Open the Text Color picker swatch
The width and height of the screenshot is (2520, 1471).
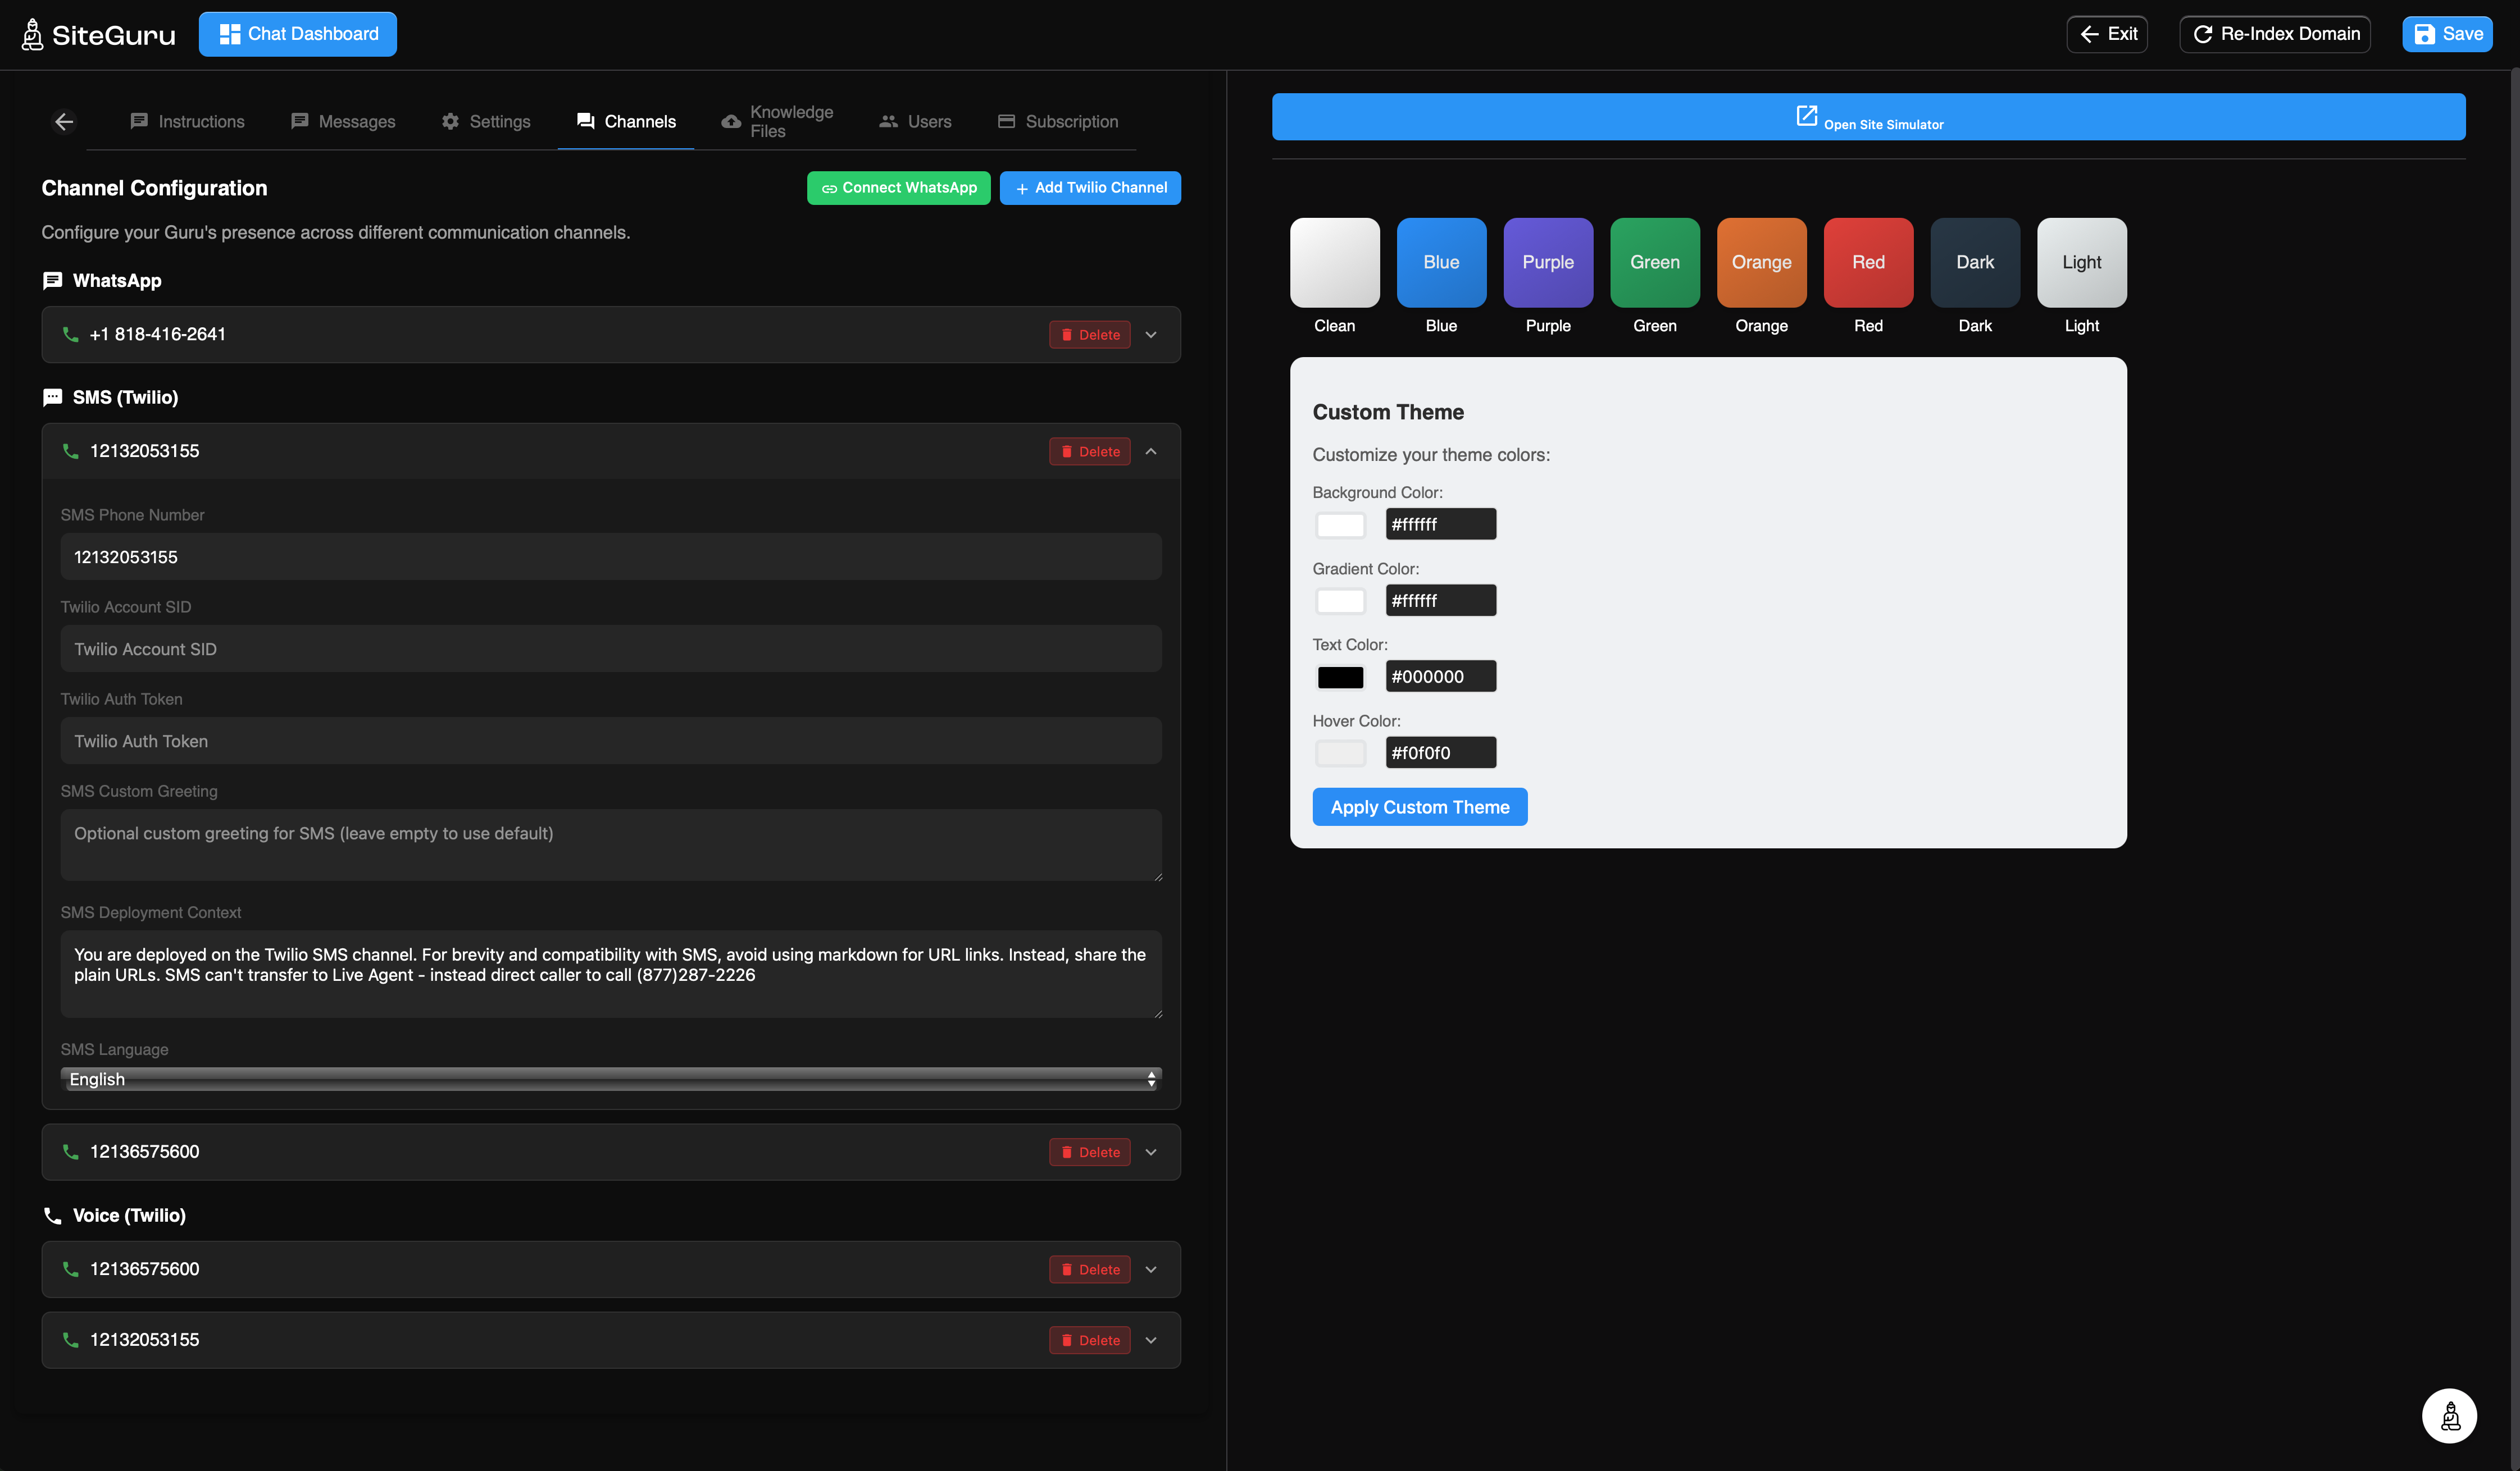pos(1340,677)
